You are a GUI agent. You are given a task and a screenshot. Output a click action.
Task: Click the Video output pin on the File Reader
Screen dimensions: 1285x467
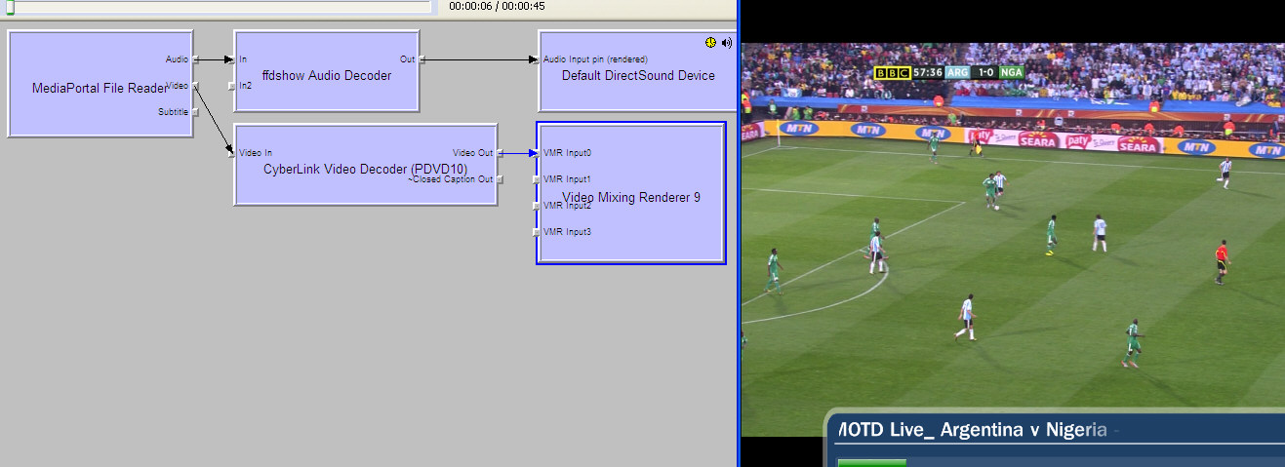tap(196, 86)
